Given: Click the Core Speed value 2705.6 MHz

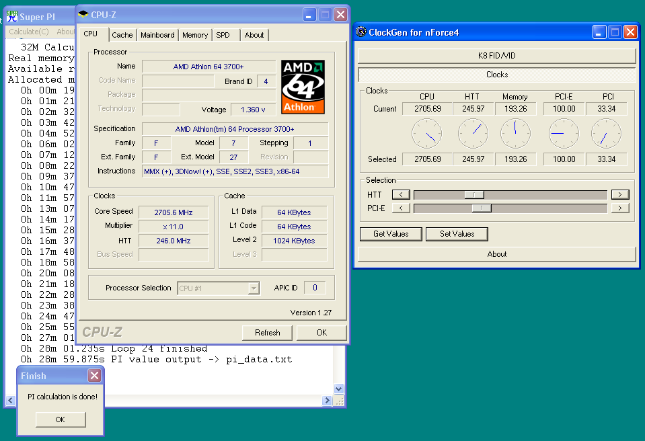Looking at the screenshot, I should [x=173, y=212].
